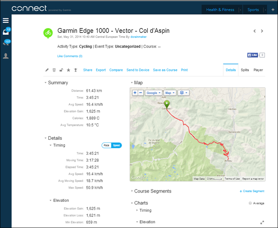Click the pencil edit icon

(47, 70)
